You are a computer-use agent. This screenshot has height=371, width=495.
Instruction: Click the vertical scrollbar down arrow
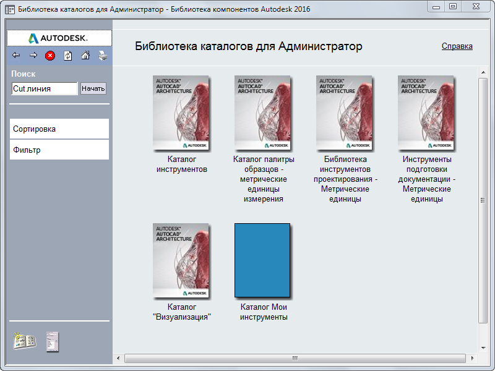point(483,348)
